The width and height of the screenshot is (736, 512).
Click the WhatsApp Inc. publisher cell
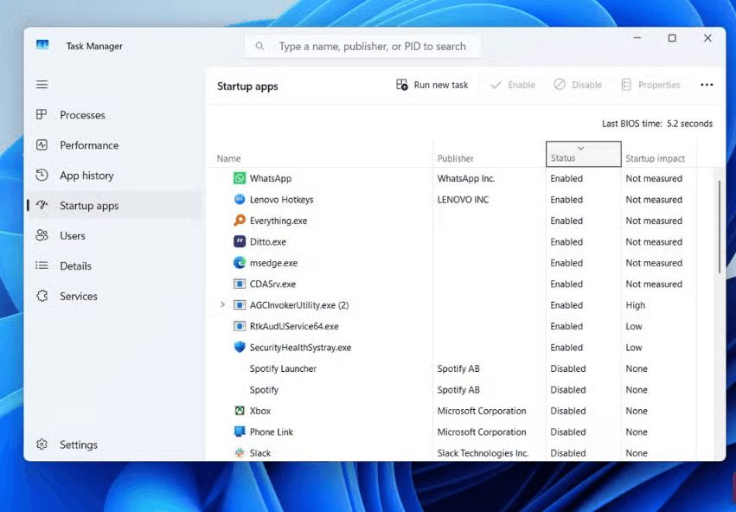(466, 178)
